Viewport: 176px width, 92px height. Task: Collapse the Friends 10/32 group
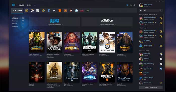[x=144, y=51]
